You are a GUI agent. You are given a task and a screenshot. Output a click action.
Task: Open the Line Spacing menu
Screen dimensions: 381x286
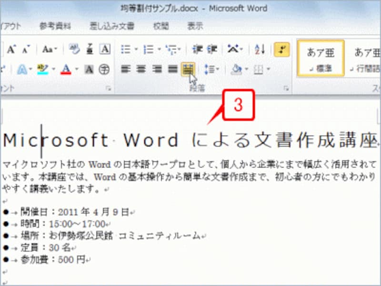(x=212, y=70)
